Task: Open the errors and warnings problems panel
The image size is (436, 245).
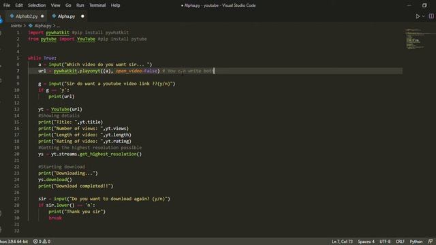Action: pyautogui.click(x=42, y=242)
